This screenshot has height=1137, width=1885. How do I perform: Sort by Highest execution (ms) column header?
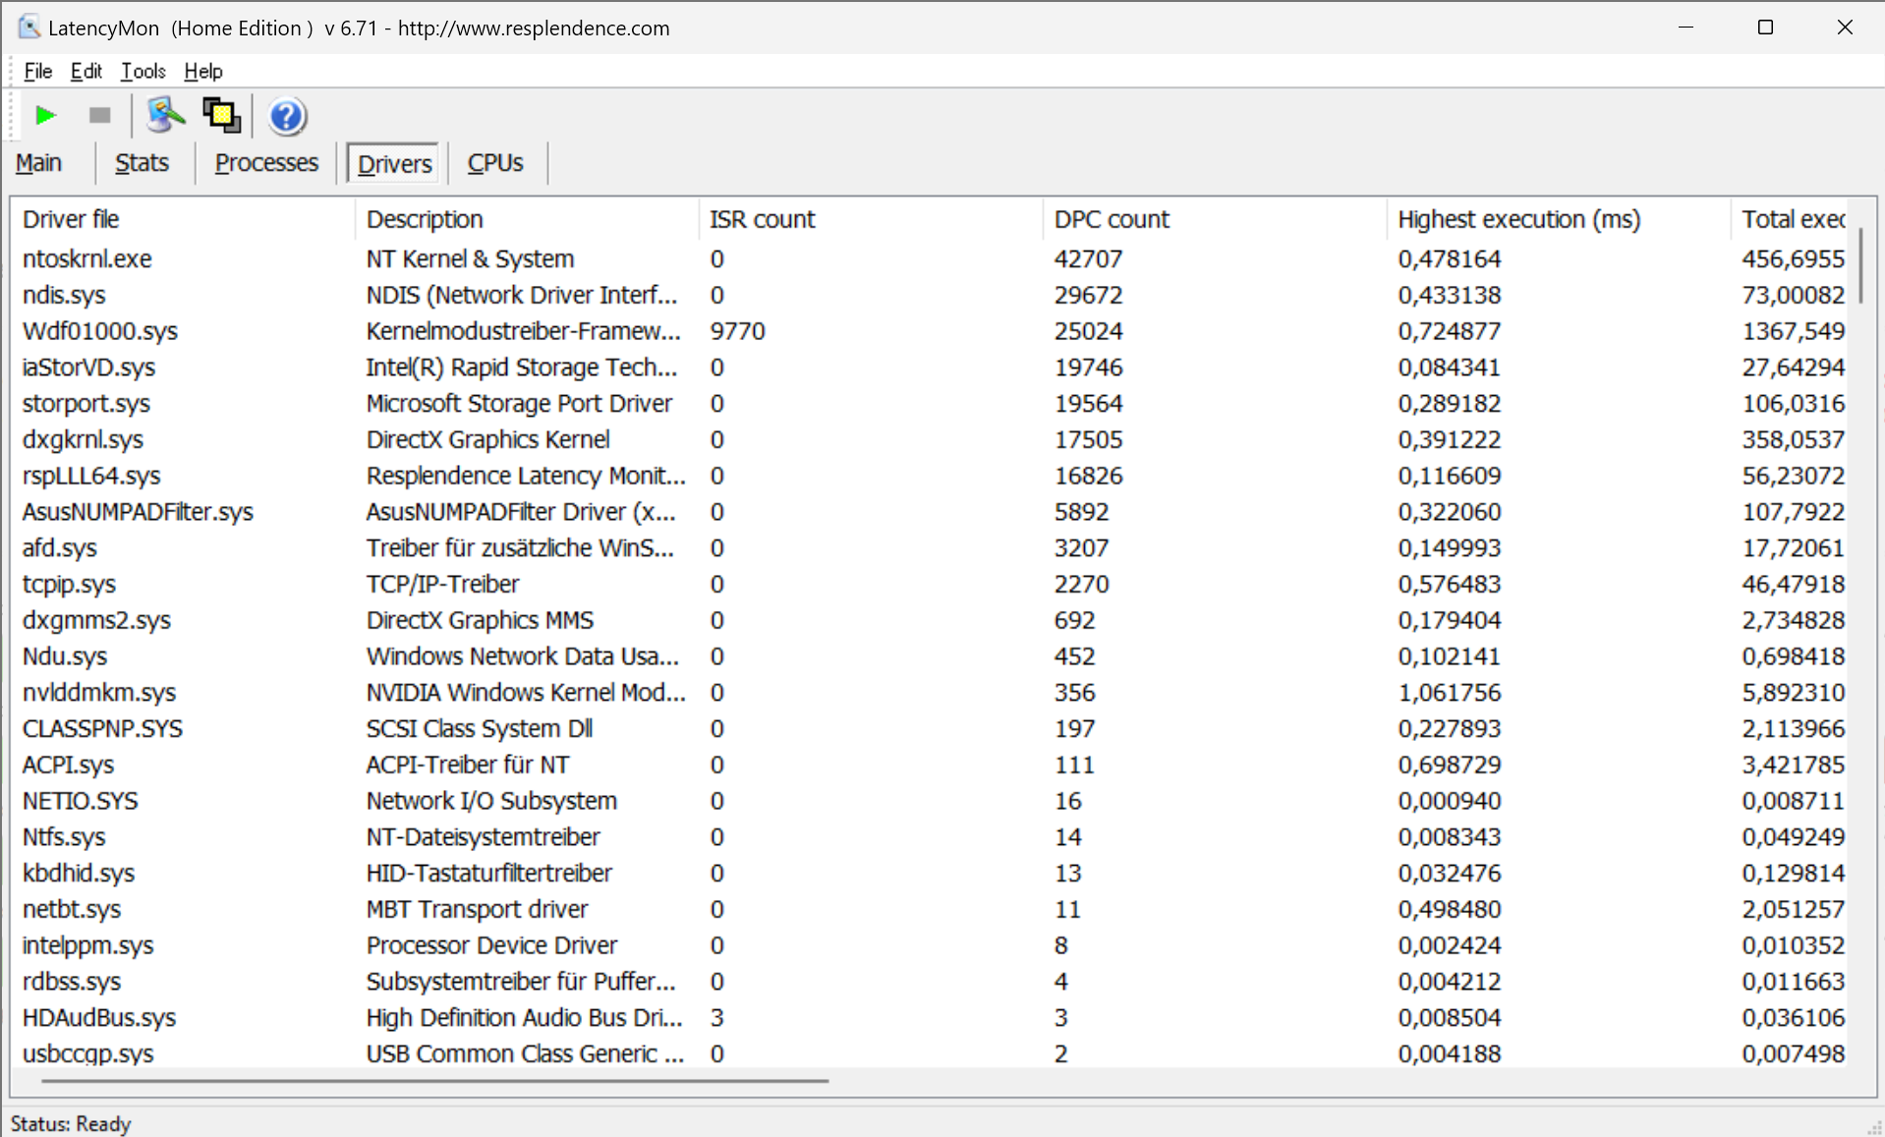pos(1518,219)
